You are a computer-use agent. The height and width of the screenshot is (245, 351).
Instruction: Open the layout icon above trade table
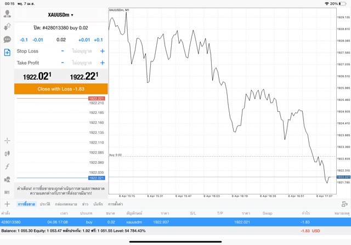[344, 204]
